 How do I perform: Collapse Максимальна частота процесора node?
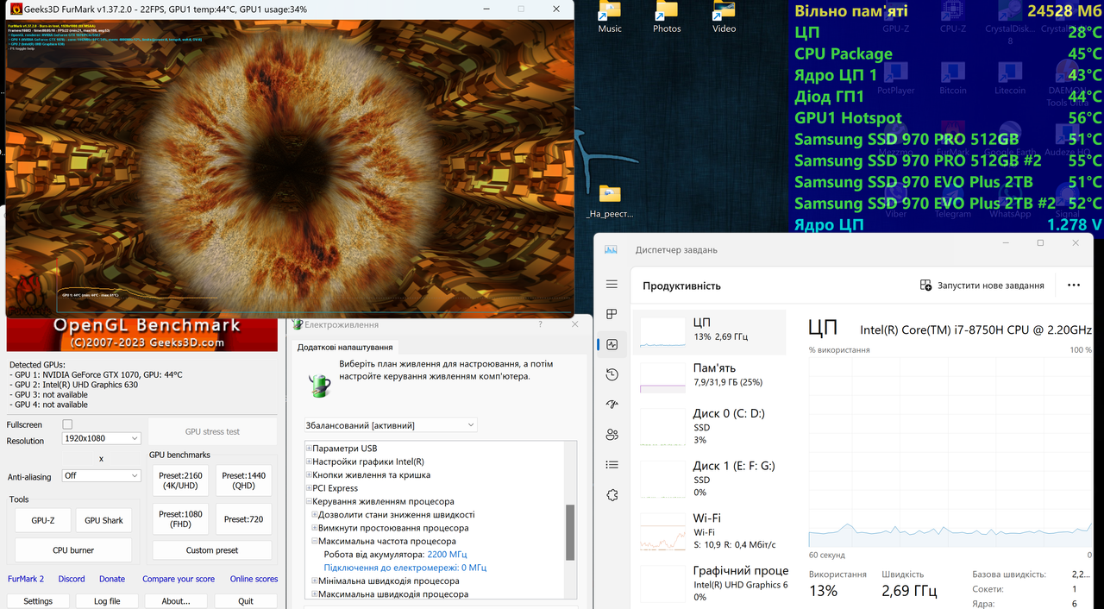(314, 541)
